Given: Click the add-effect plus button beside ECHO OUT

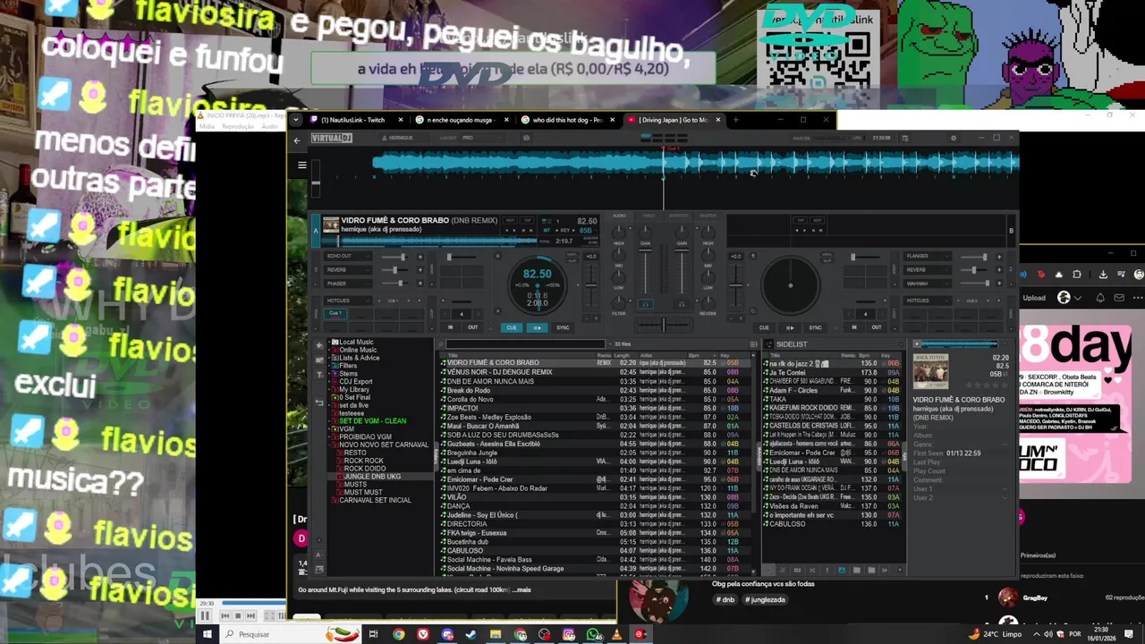Looking at the screenshot, I should [420, 257].
